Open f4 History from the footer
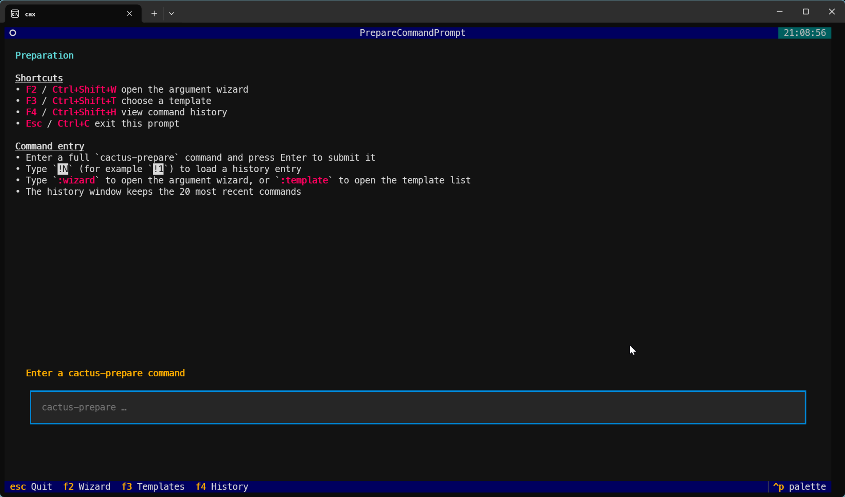 (x=222, y=486)
